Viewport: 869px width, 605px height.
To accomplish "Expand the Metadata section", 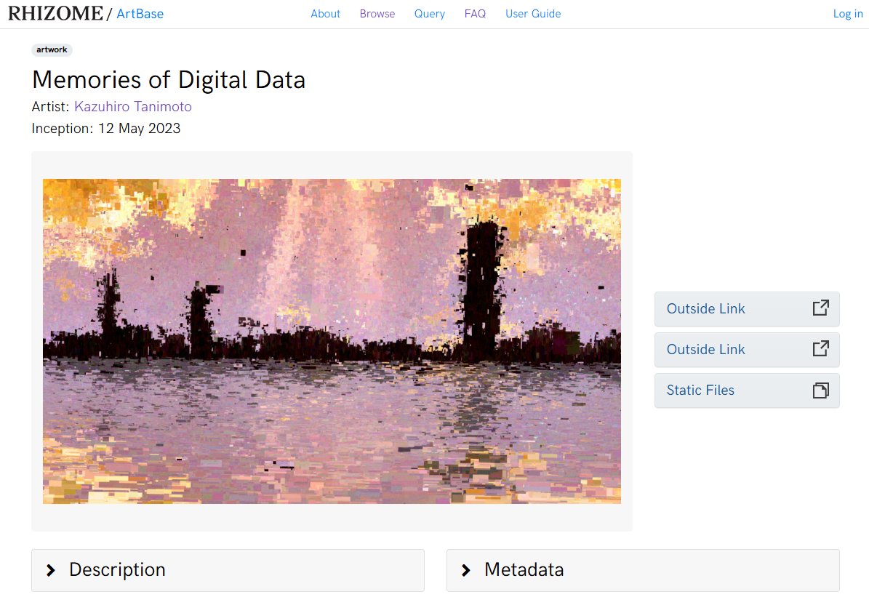I will click(643, 570).
